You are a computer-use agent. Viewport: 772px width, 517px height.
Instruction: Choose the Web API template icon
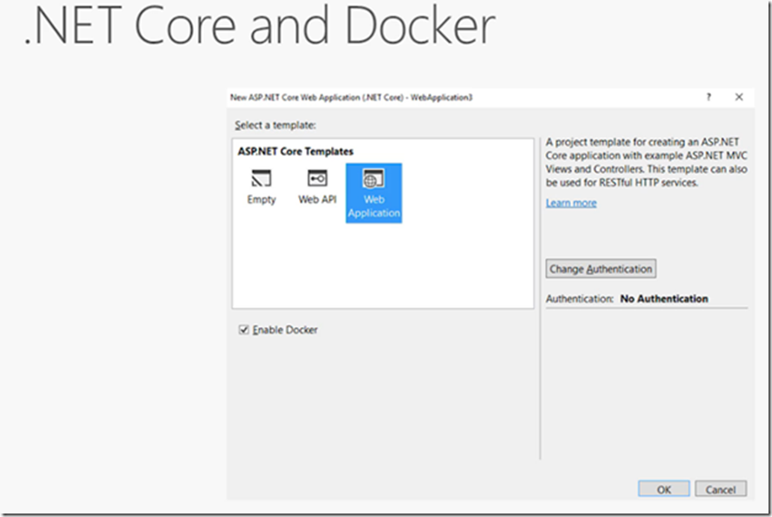(x=317, y=178)
